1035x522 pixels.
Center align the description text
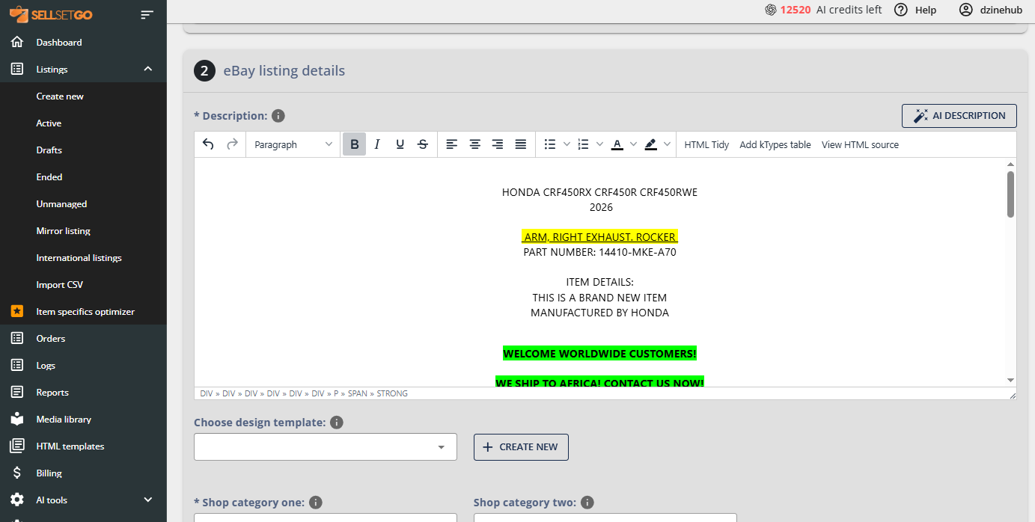tap(474, 144)
